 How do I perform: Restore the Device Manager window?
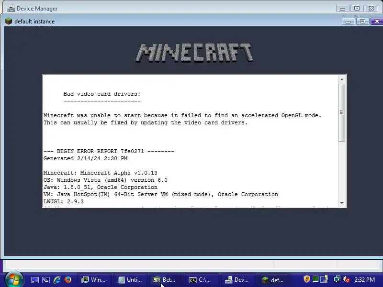(x=357, y=8)
